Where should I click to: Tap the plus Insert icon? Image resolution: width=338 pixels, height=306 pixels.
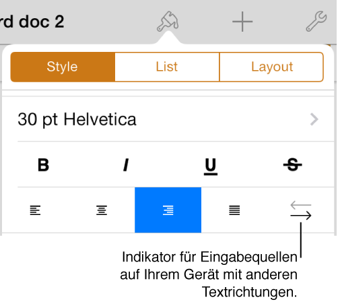(x=242, y=22)
